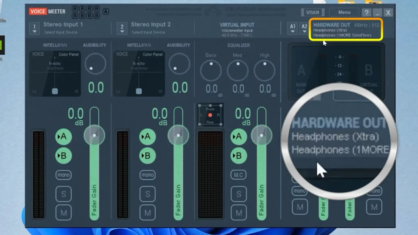Toggle bus B routing on Stereo Input 2
Image resolution: width=418 pixels, height=235 pixels.
(x=147, y=155)
